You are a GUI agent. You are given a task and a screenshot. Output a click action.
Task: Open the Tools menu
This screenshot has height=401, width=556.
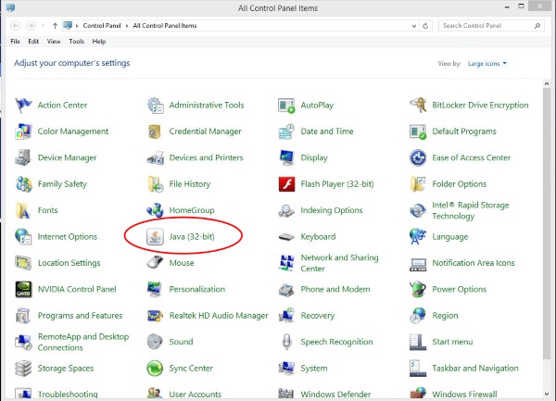(x=76, y=42)
